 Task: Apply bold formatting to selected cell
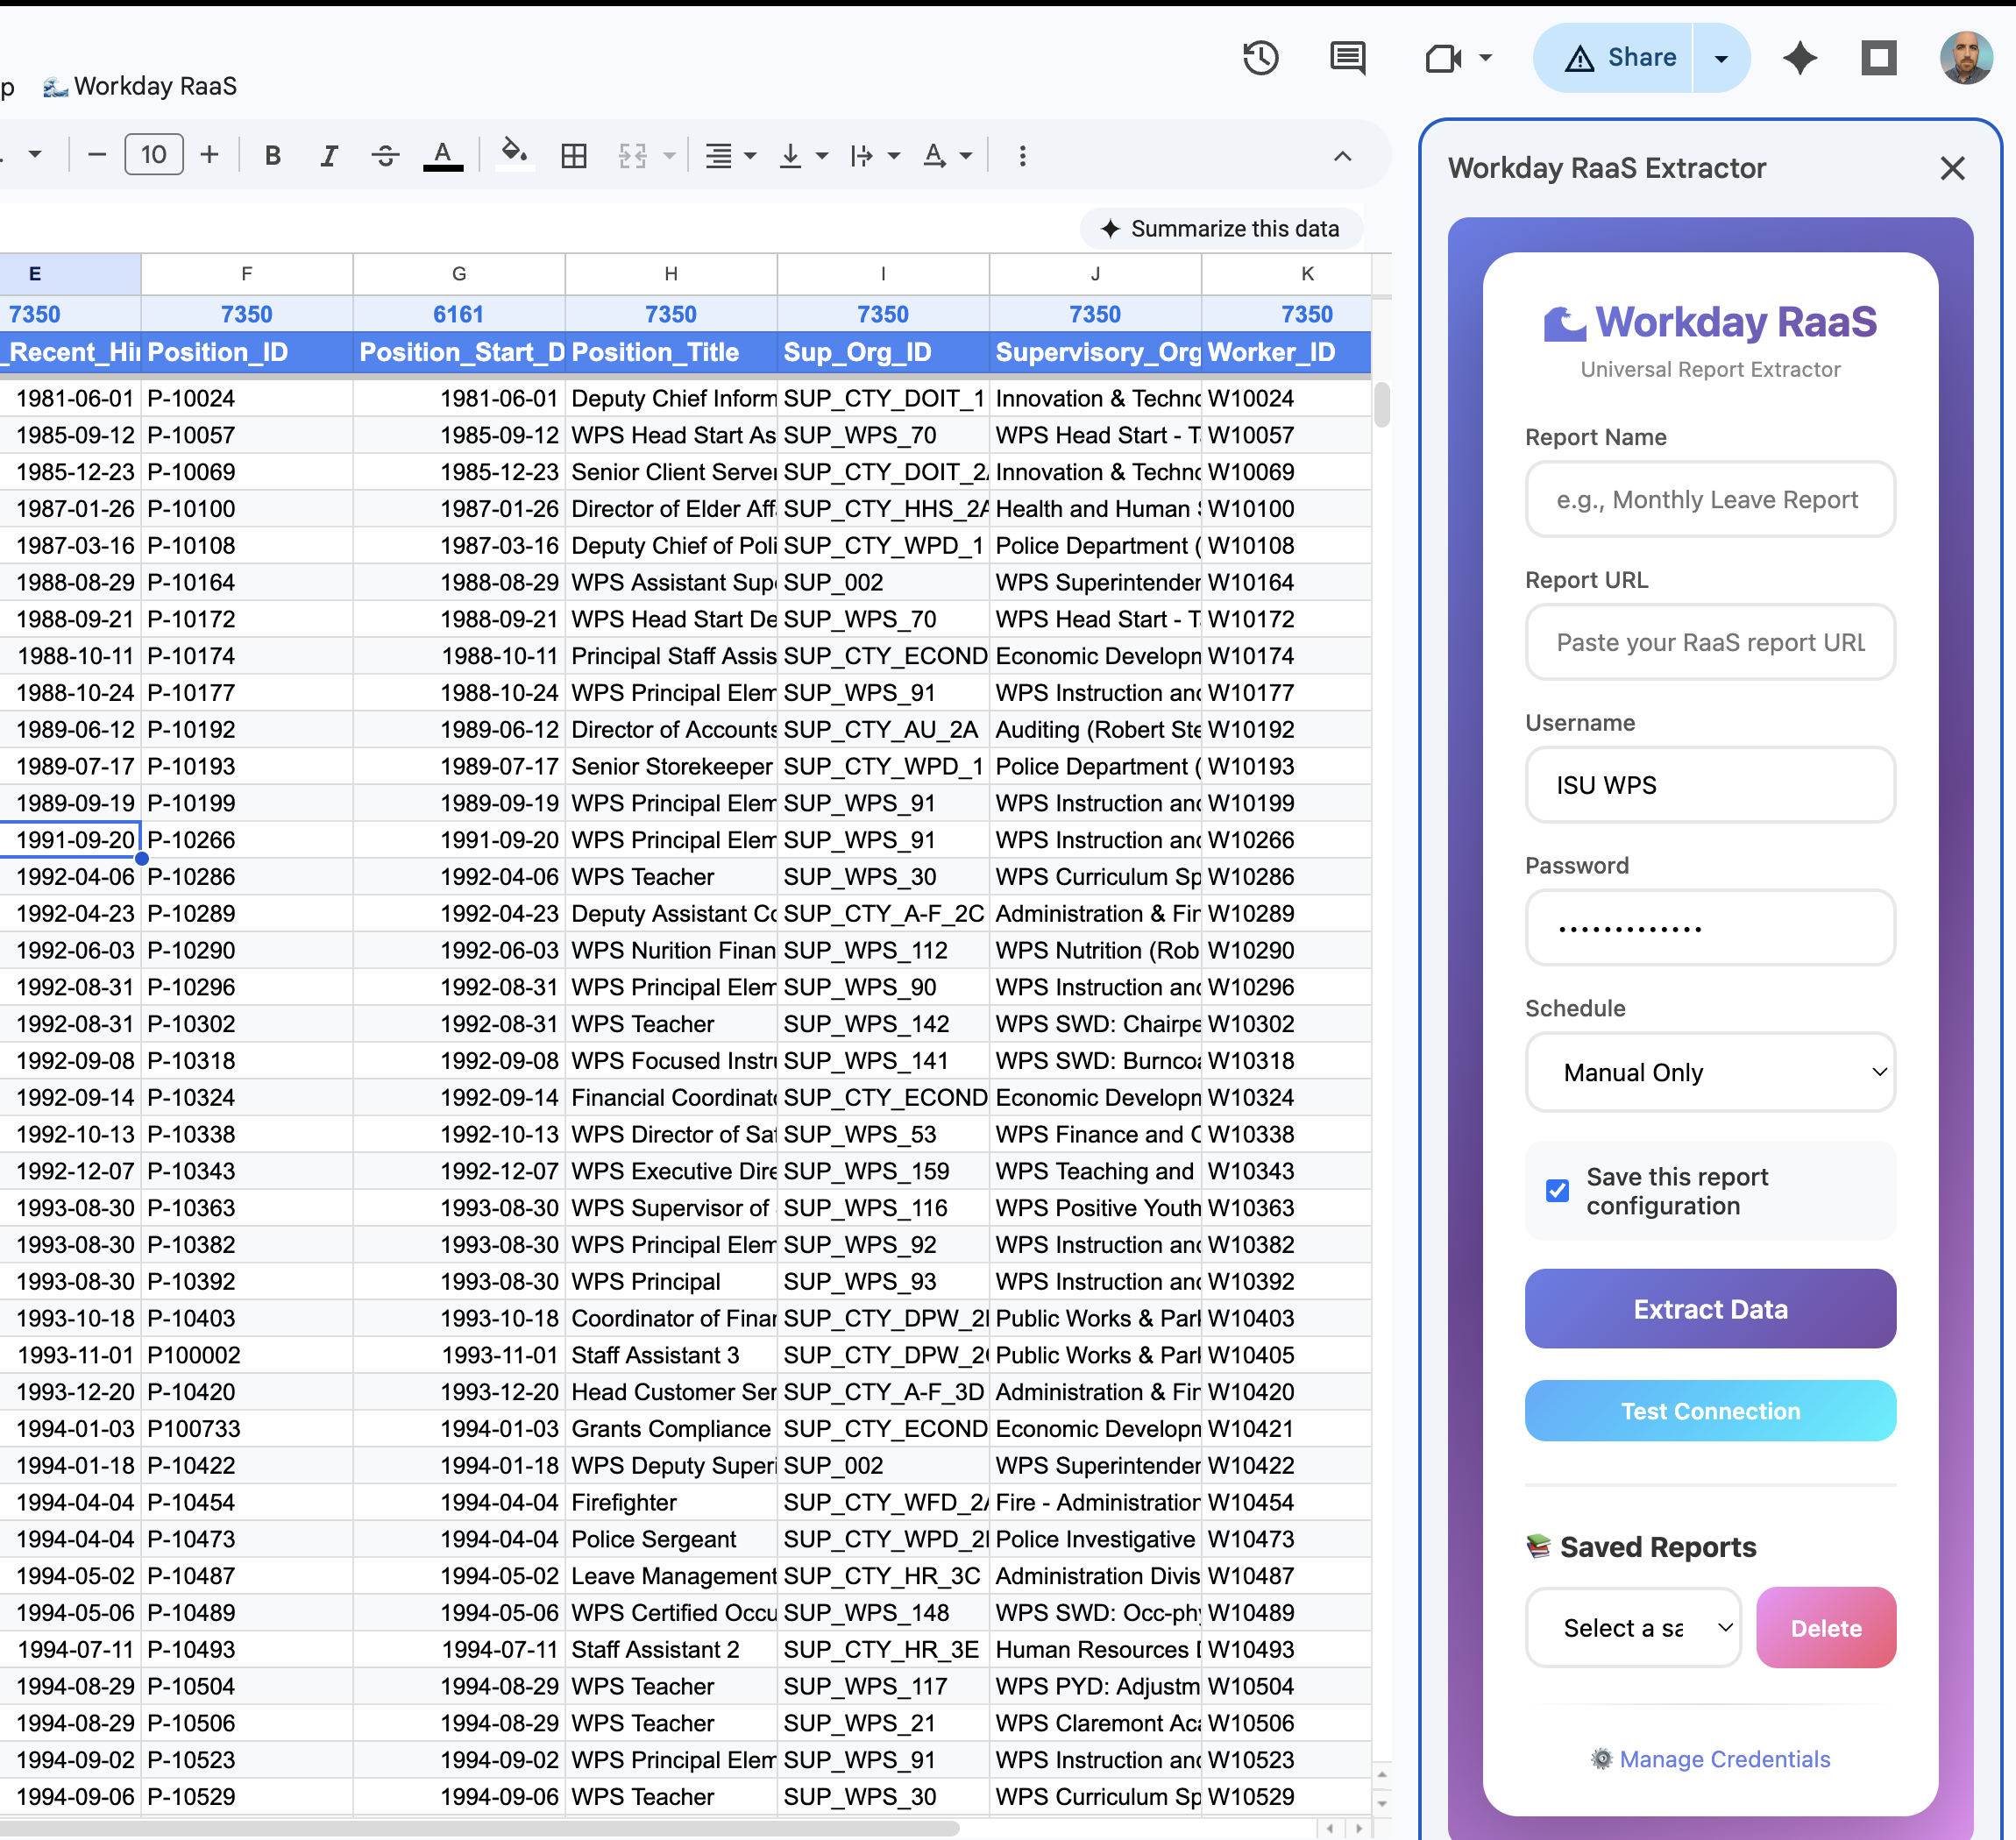click(x=272, y=155)
